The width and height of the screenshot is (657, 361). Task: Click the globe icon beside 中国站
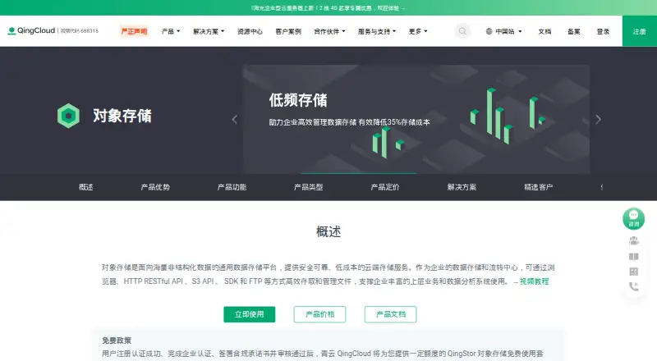pos(489,31)
